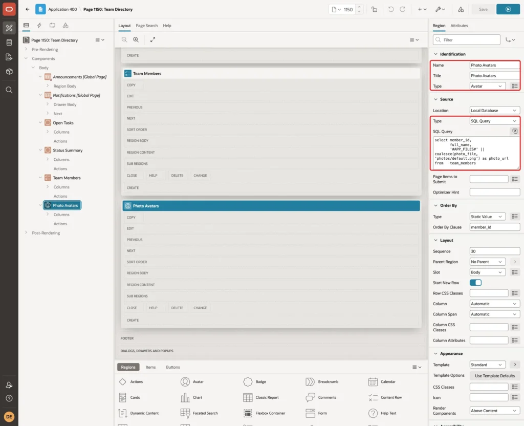Open the SQL Query code editor icon
Viewport: 524px width, 426px height.
point(515,132)
